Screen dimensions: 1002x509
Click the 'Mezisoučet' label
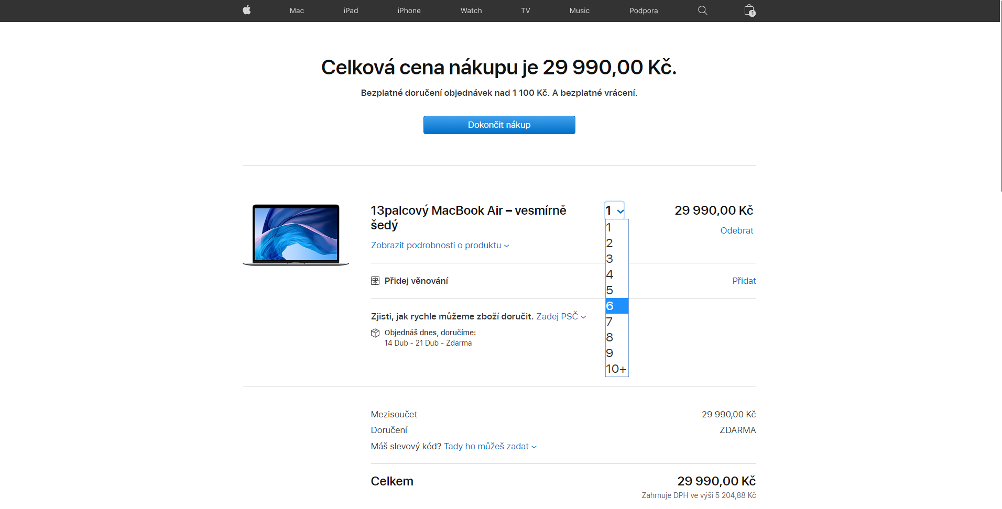(x=394, y=414)
